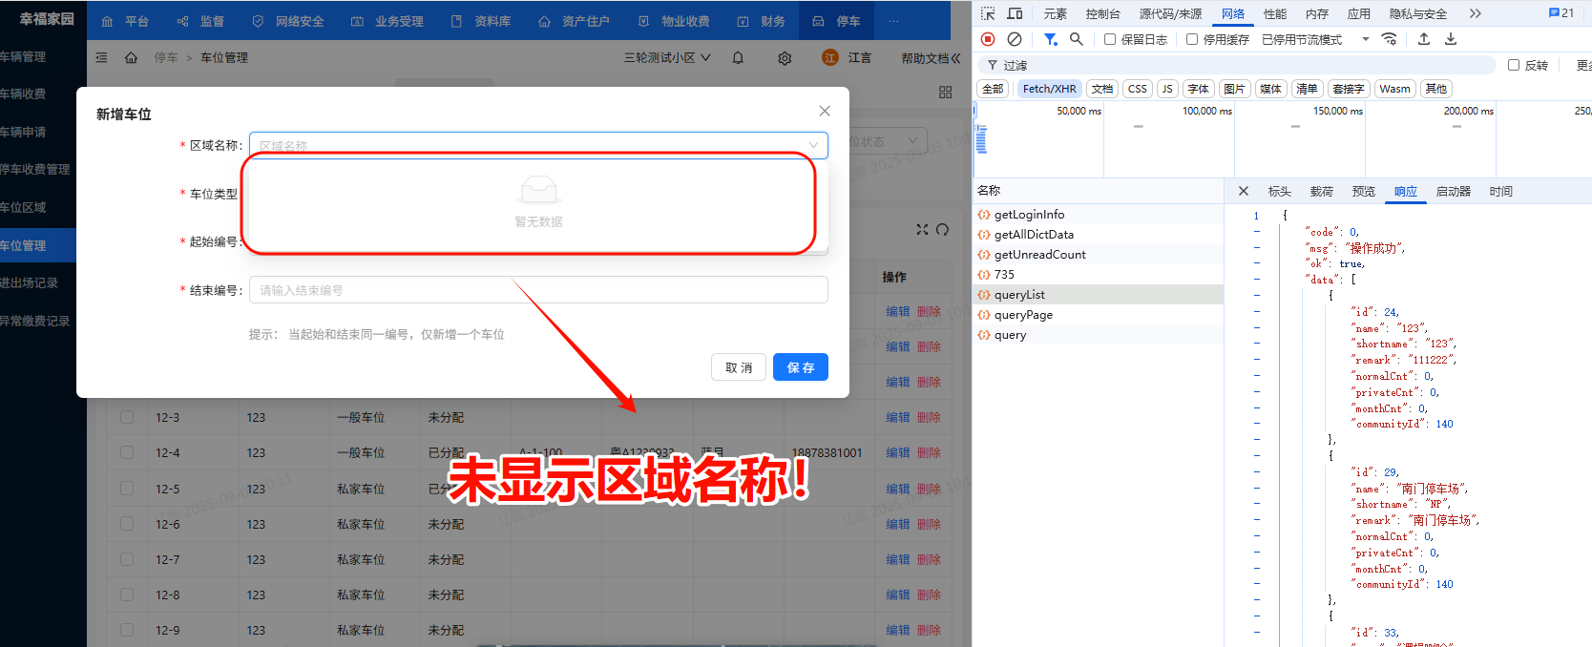Check the row checkbox for 12-4
The width and height of the screenshot is (1592, 647).
[127, 452]
